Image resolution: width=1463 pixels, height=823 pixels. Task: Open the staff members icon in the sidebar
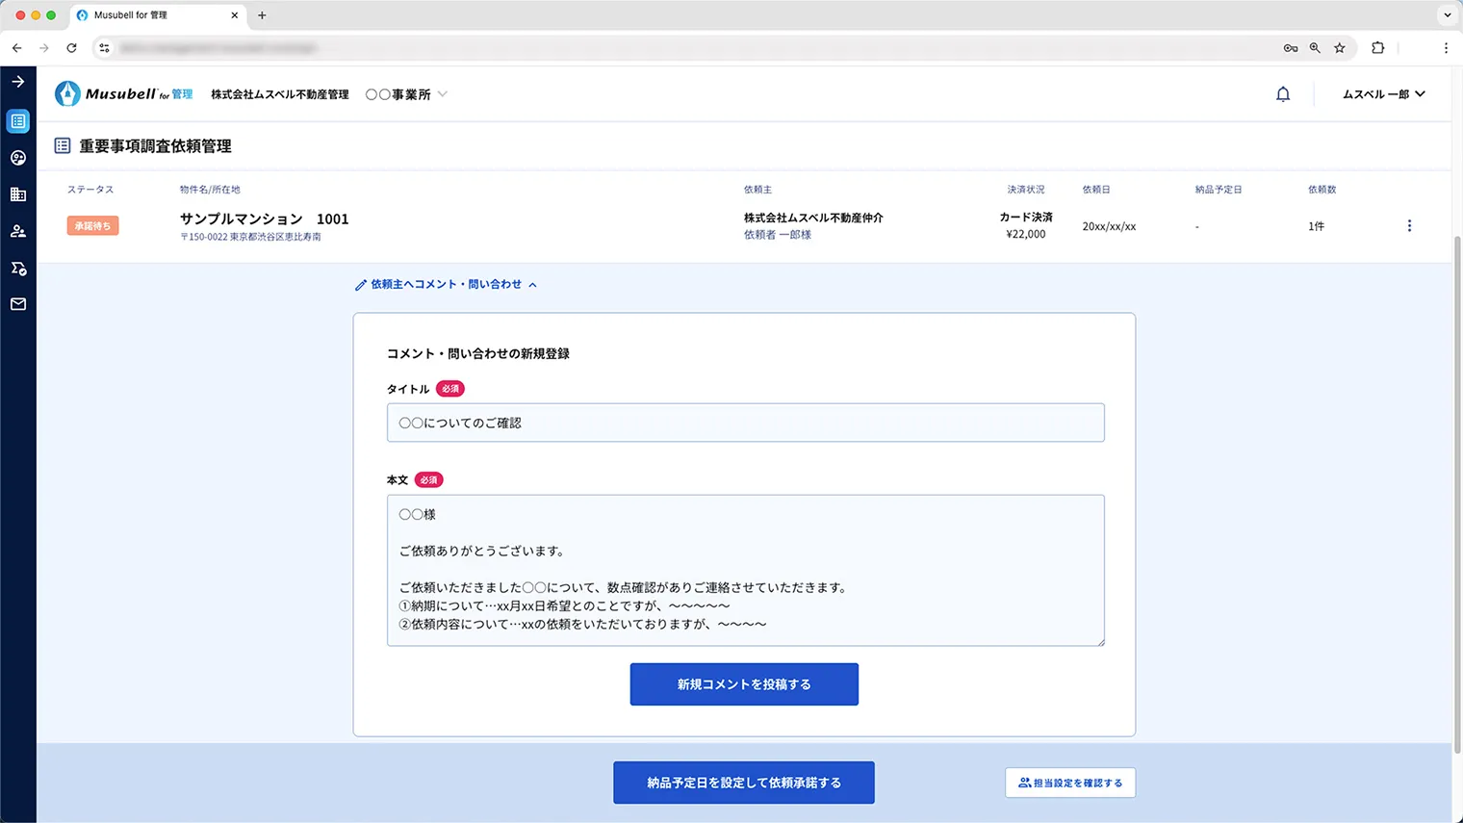[x=17, y=230]
